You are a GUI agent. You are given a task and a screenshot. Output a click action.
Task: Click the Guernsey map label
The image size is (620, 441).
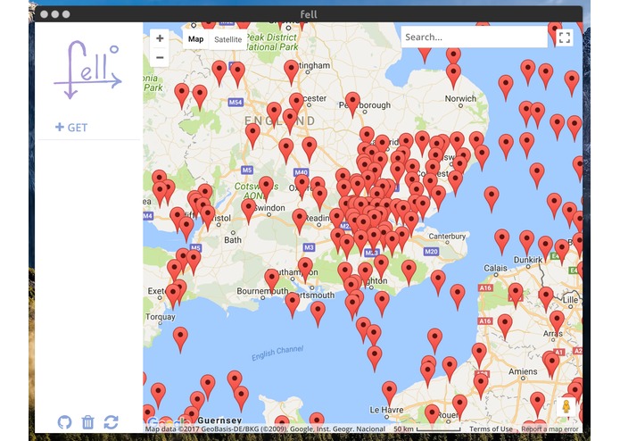pos(219,420)
